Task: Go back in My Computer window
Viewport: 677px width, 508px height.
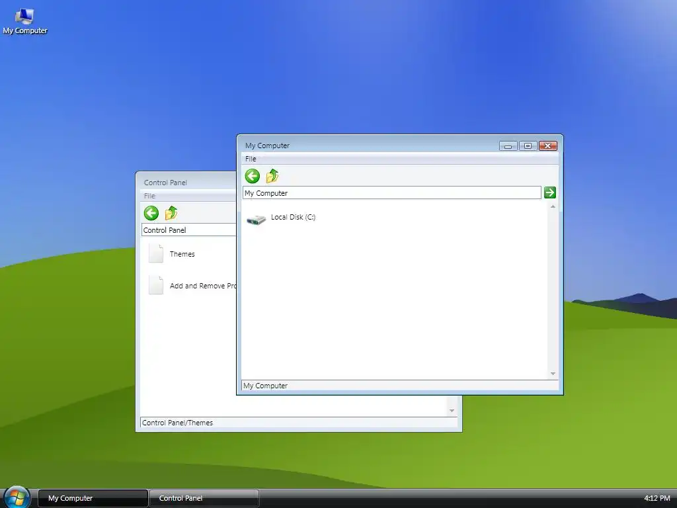Action: (x=253, y=176)
